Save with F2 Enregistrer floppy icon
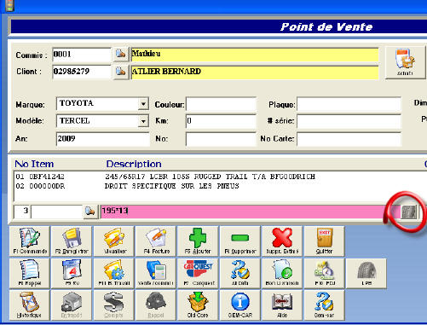 click(72, 241)
